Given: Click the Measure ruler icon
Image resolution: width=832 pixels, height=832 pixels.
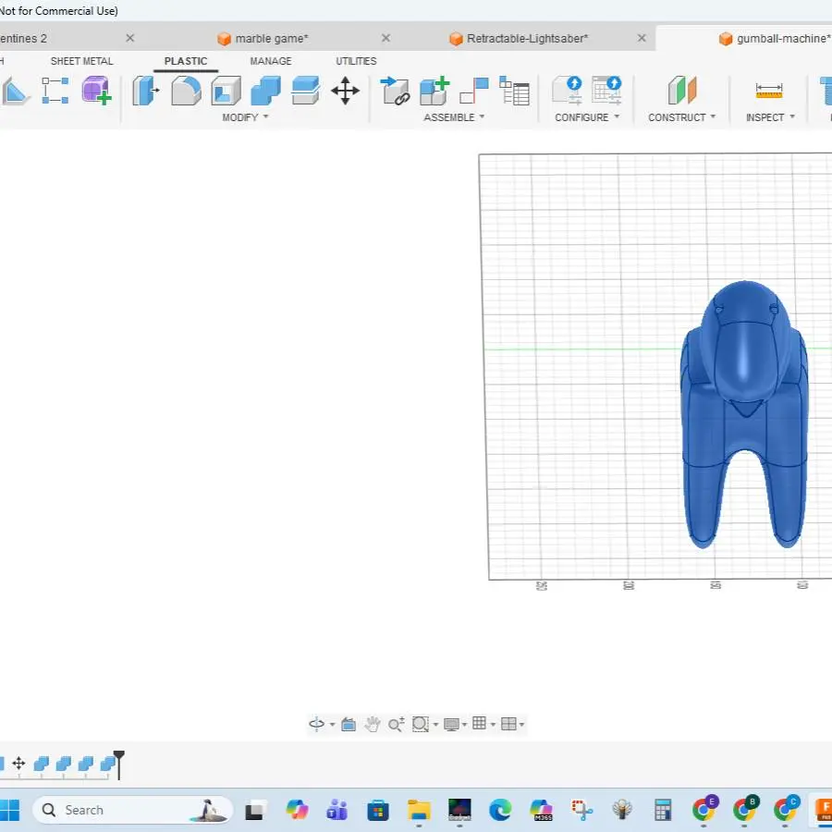Looking at the screenshot, I should click(x=769, y=91).
